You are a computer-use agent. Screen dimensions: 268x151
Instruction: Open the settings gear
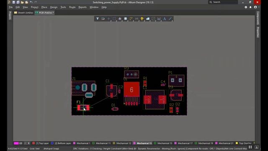pyautogui.click(x=246, y=7)
